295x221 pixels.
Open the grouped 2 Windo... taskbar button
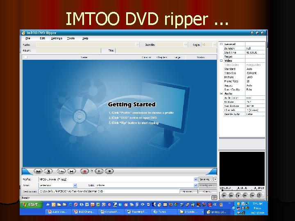(x=191, y=212)
